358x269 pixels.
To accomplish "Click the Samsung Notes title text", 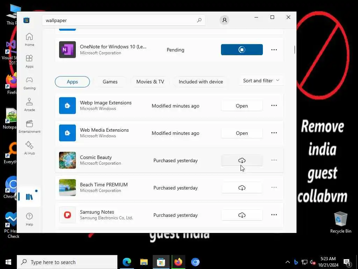I will [x=97, y=212].
